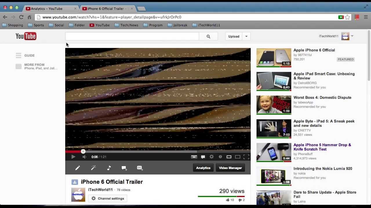Open Apple iPad Smart Case review link
Image resolution: width=371 pixels, height=208 pixels.
coord(324,76)
